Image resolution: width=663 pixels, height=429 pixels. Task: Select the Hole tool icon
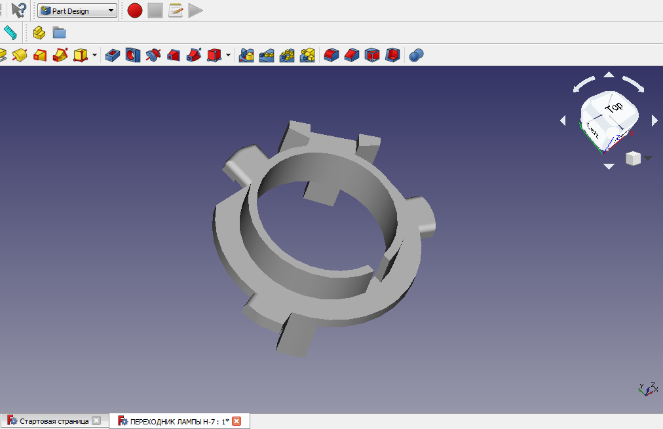click(132, 55)
